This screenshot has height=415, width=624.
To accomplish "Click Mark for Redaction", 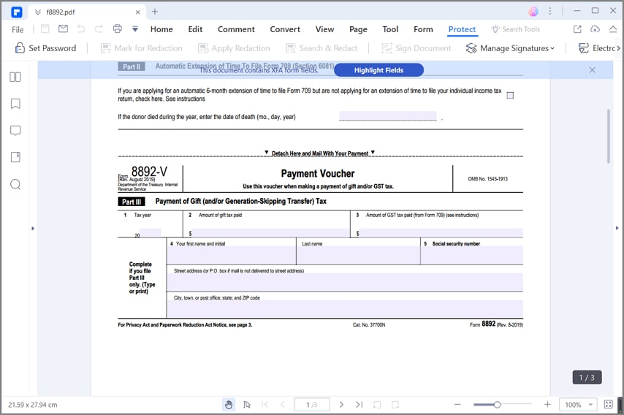I will coord(141,48).
